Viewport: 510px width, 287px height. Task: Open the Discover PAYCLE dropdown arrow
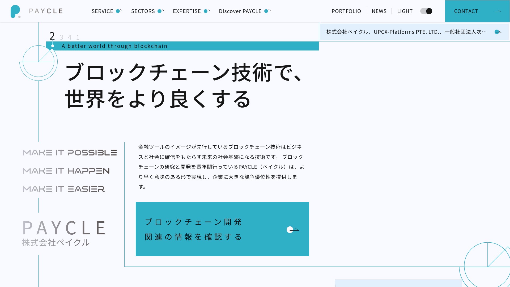pyautogui.click(x=267, y=11)
